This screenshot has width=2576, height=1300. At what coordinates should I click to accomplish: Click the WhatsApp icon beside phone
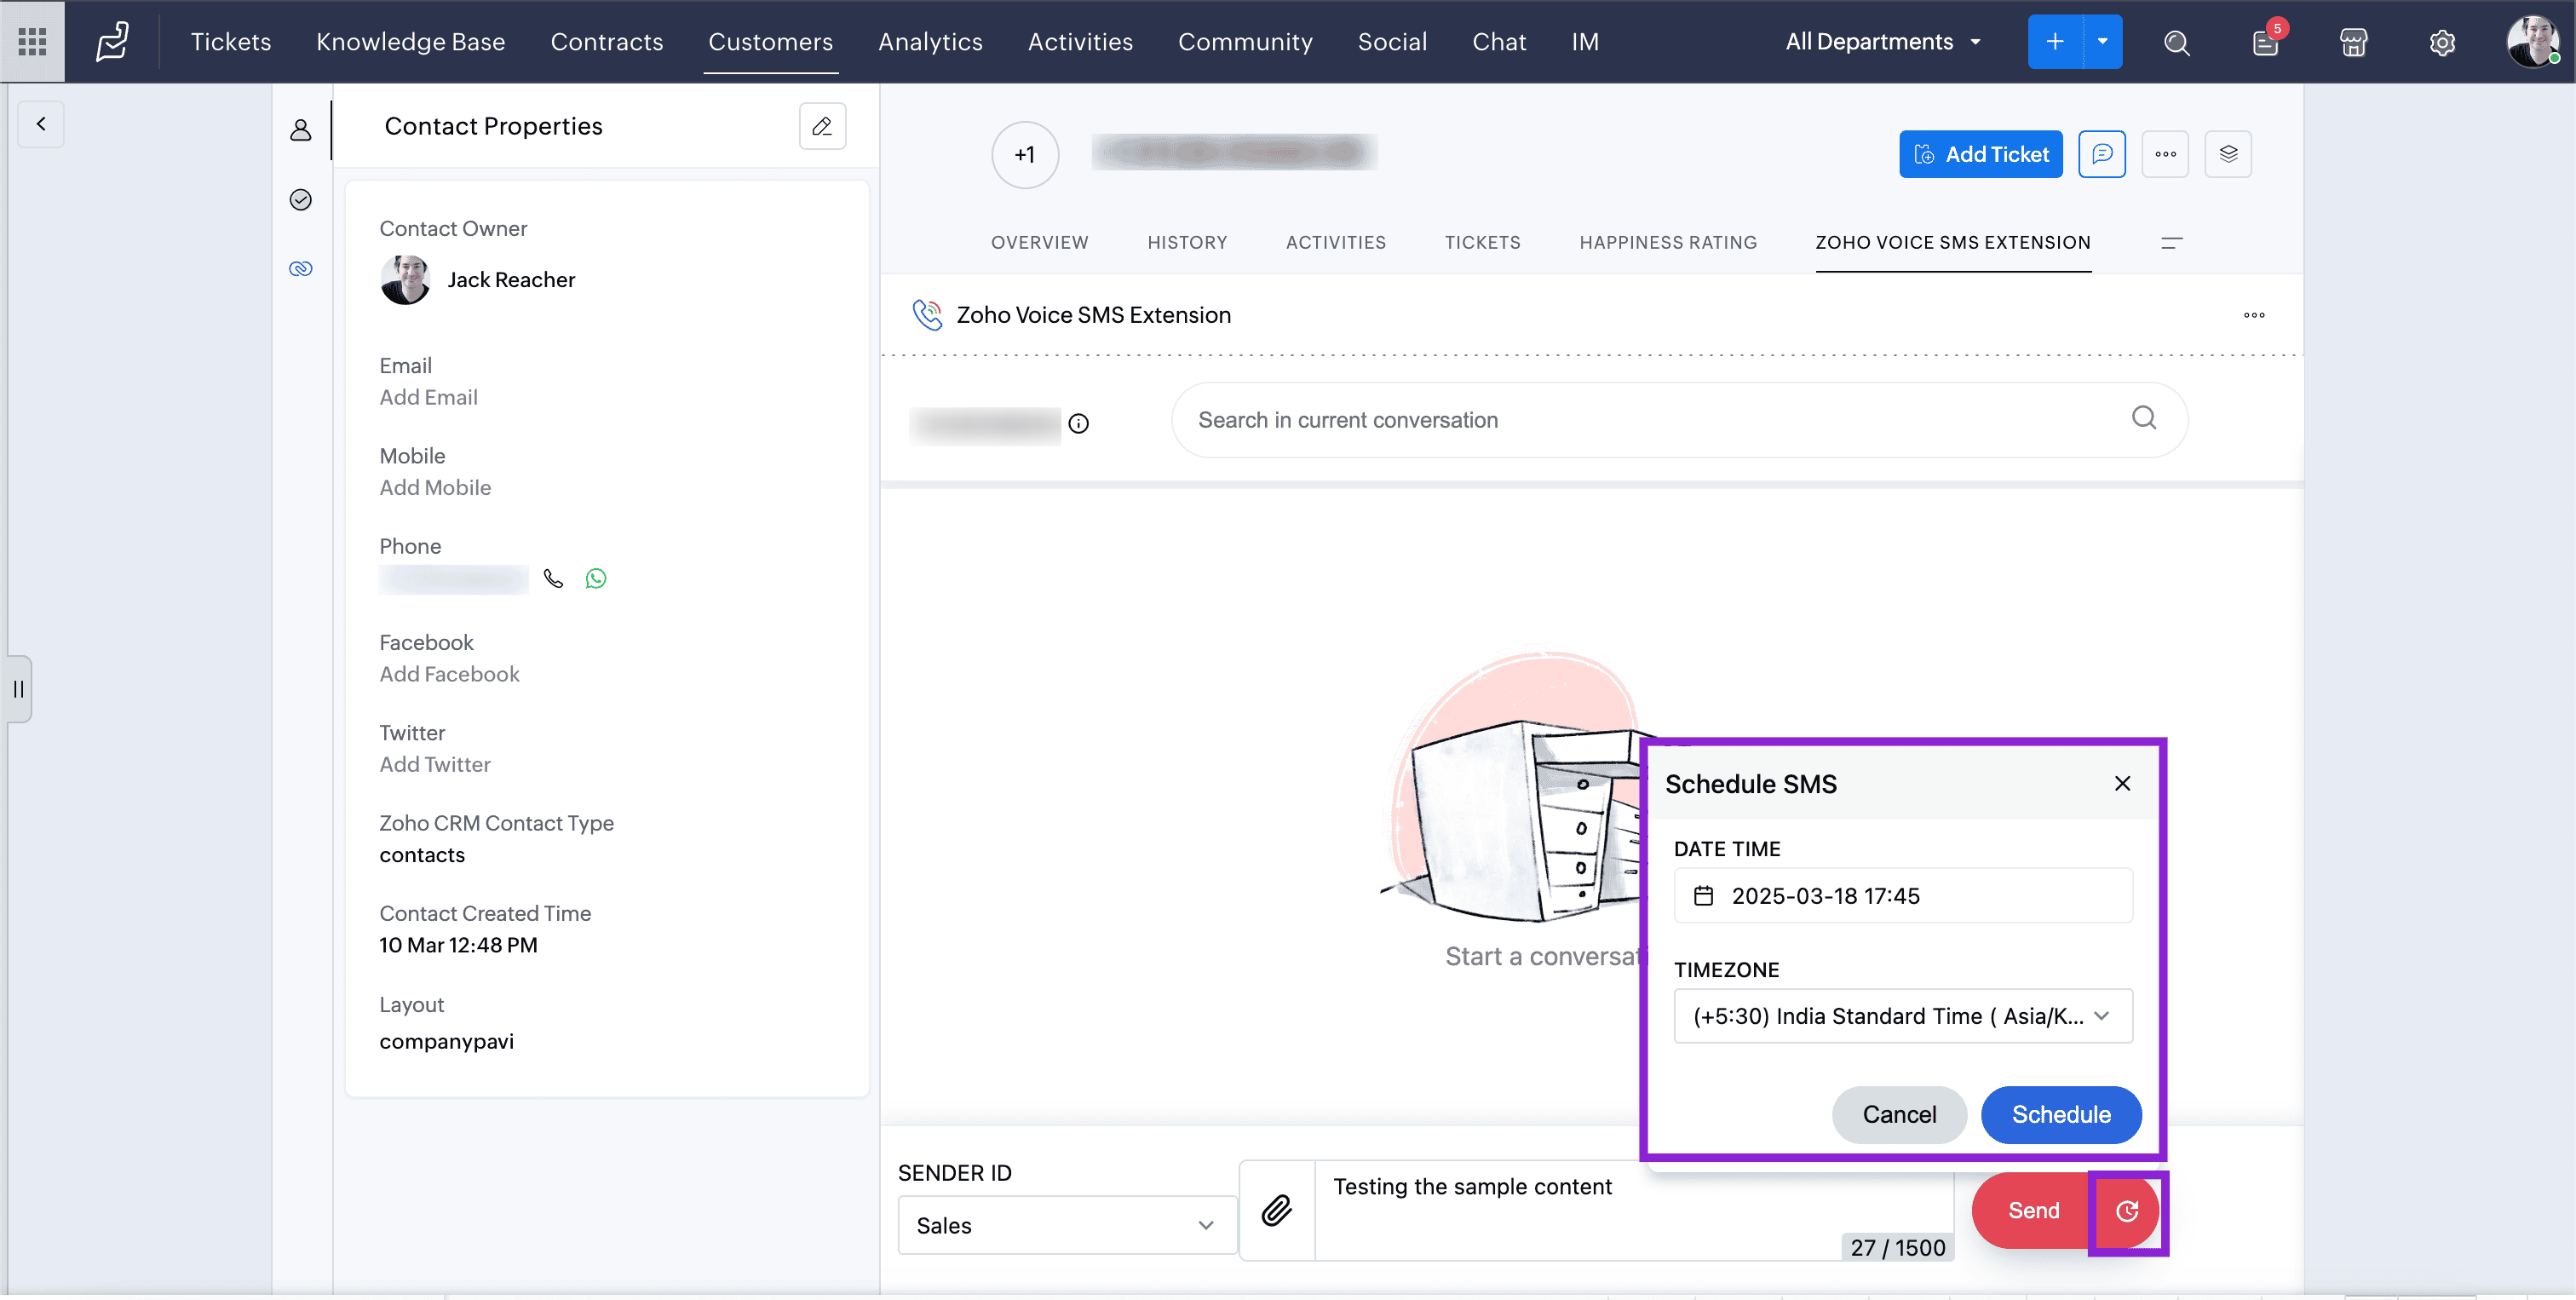pos(596,579)
